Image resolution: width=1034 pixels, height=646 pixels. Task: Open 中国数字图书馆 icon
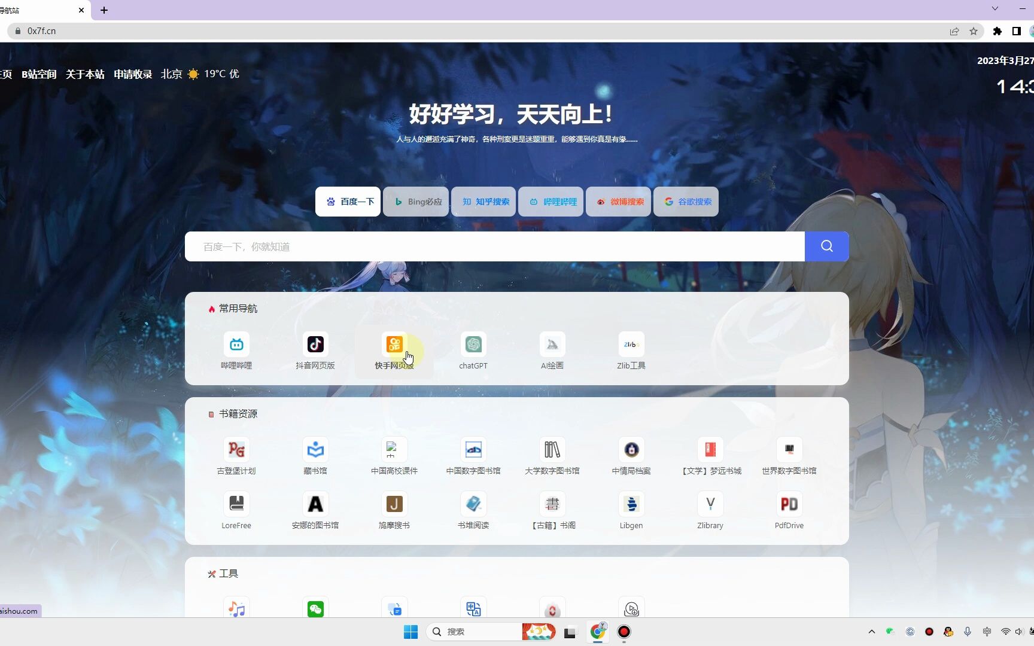pyautogui.click(x=473, y=450)
